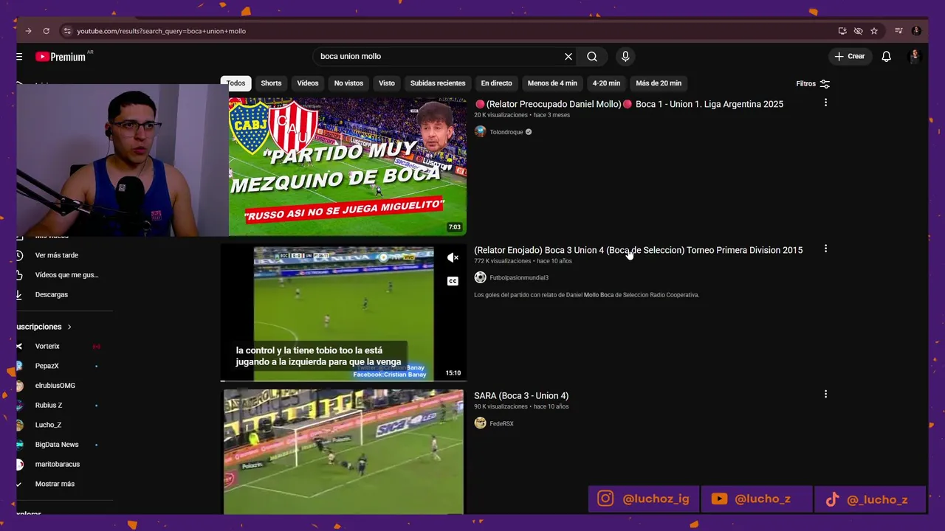The width and height of the screenshot is (945, 531).
Task: Open the Futbolpasionmundial3 channel avatar
Action: click(x=480, y=277)
